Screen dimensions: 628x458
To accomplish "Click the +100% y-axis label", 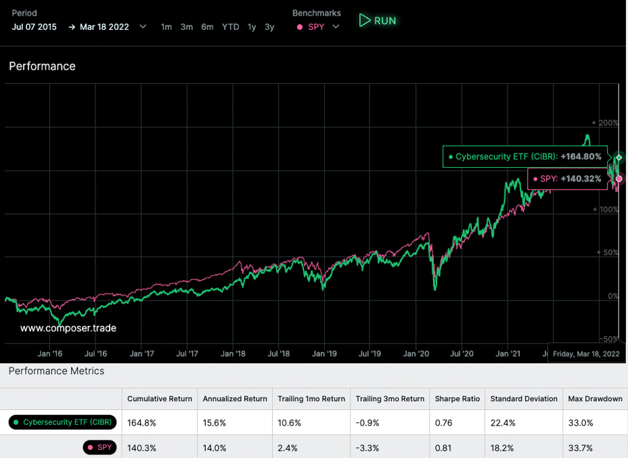I will [606, 210].
